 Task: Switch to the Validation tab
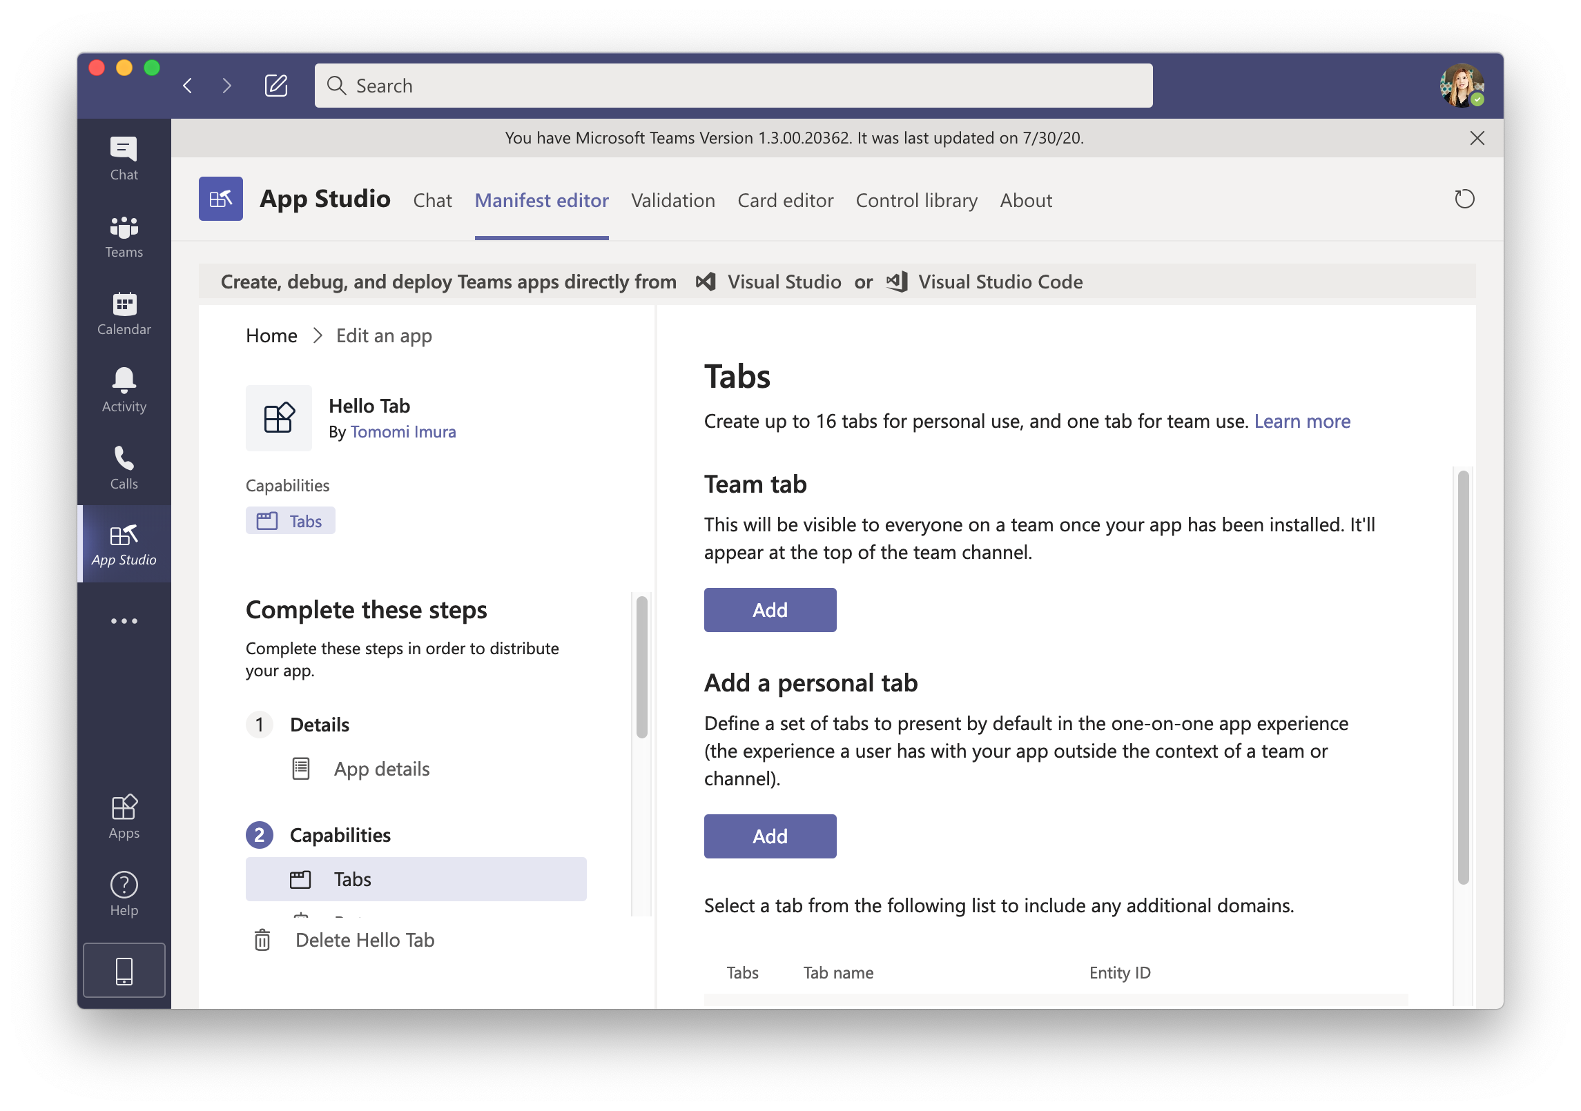pyautogui.click(x=673, y=200)
